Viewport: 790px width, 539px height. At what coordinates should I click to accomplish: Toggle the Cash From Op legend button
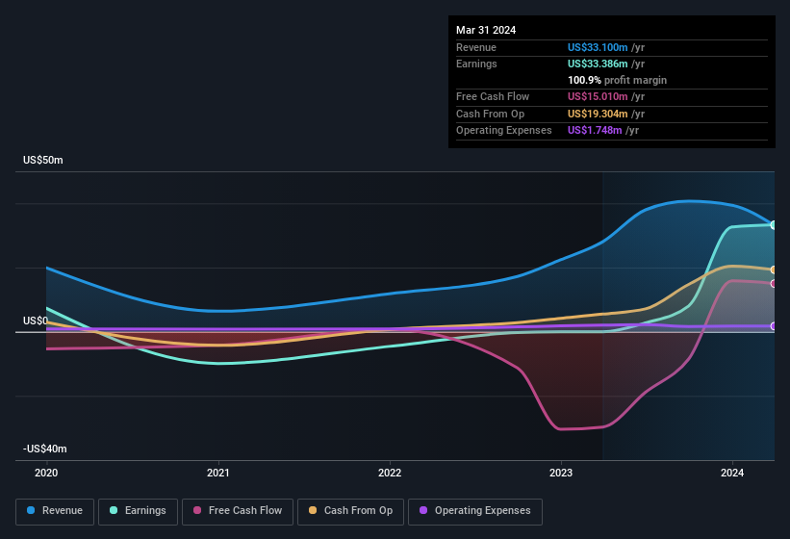click(350, 511)
